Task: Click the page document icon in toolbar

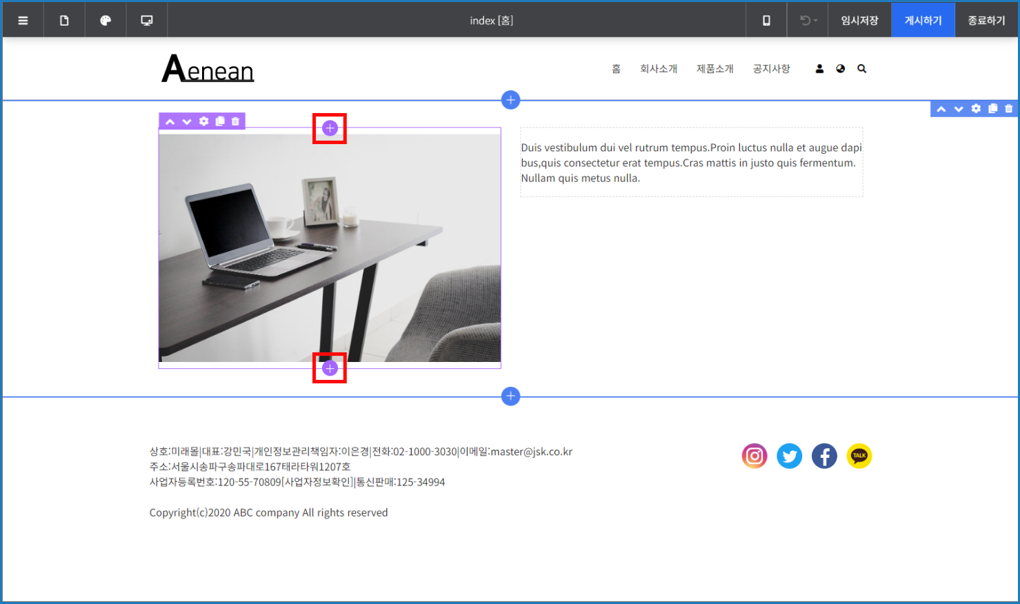Action: click(64, 21)
